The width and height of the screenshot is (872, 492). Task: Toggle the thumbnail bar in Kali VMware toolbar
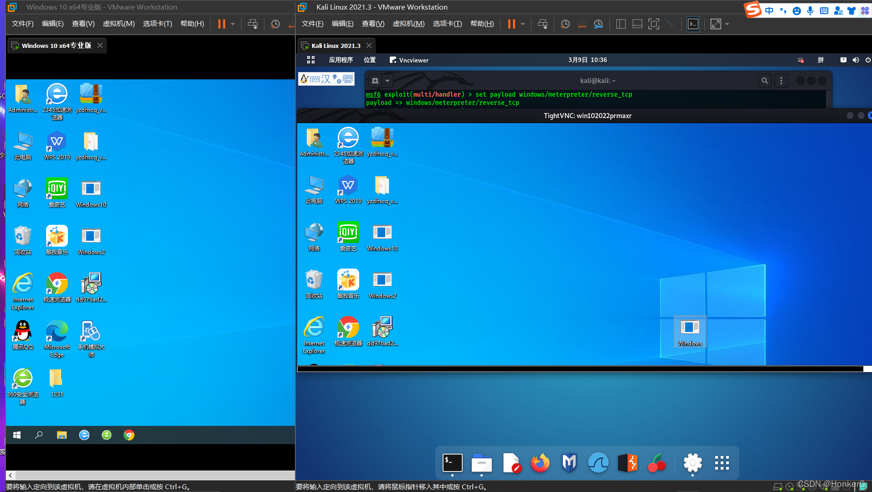(x=637, y=24)
